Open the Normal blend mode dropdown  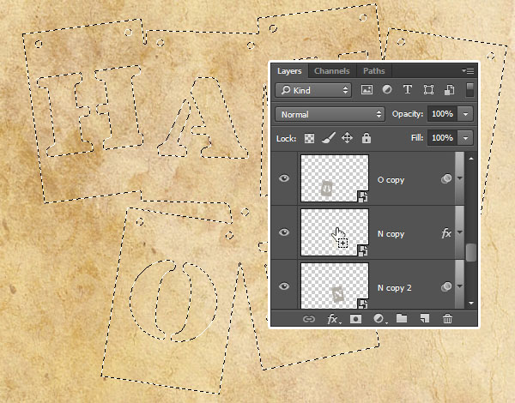pyautogui.click(x=330, y=114)
